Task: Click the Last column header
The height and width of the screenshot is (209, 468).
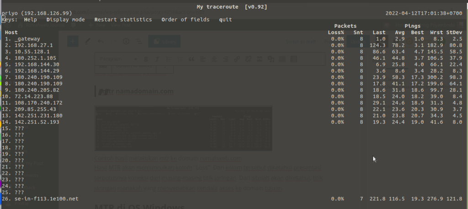Action: coord(379,32)
